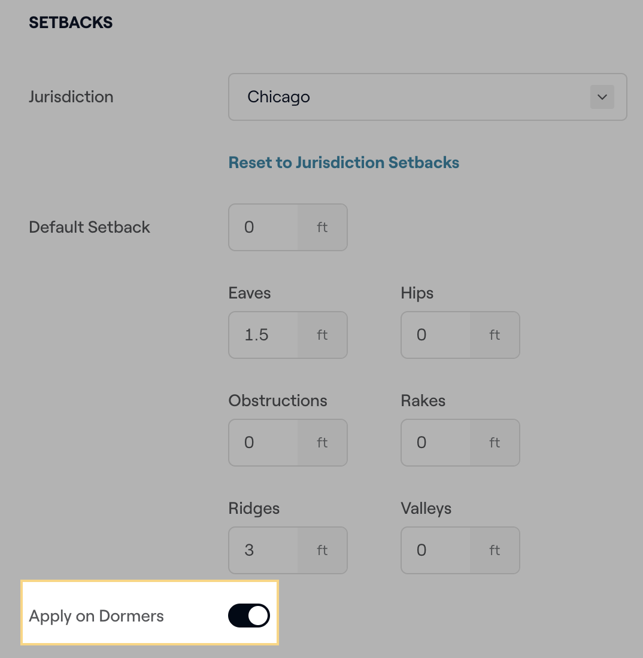Click the ft label in Ridges field
Screen dimensions: 643x658
(x=322, y=550)
